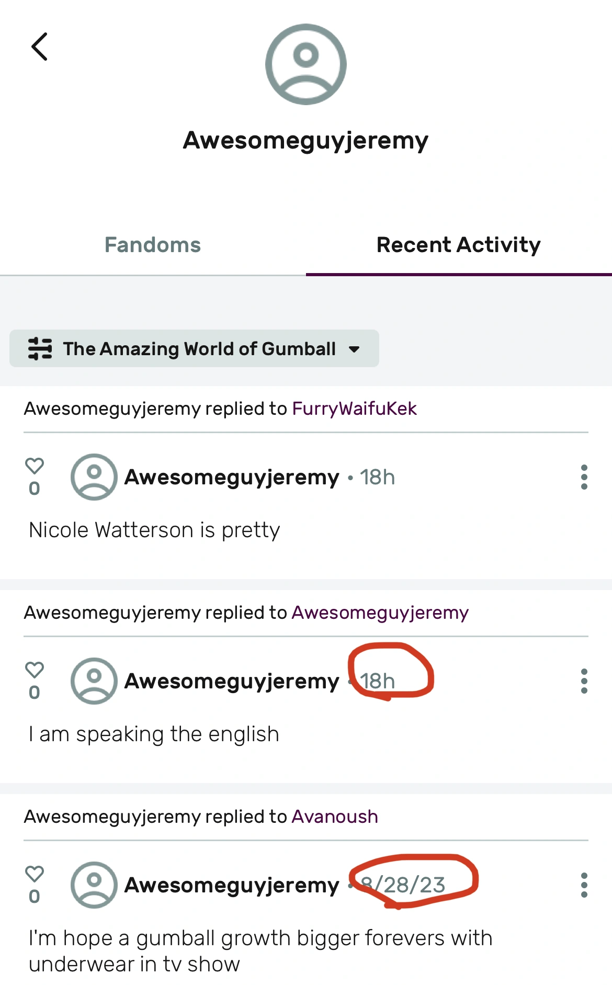This screenshot has width=612, height=985.
Task: Switch to the Fandoms tab
Action: click(x=153, y=245)
